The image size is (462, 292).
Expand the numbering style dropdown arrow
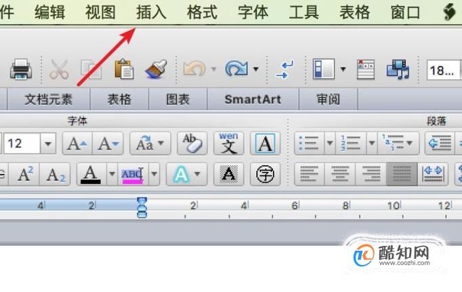click(372, 144)
